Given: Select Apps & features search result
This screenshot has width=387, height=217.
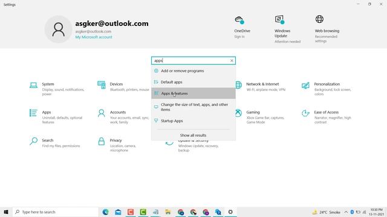Looking at the screenshot, I should (193, 93).
